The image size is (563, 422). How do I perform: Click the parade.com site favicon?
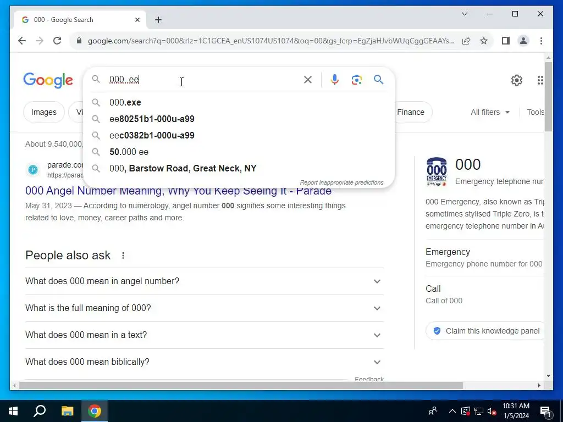(33, 170)
